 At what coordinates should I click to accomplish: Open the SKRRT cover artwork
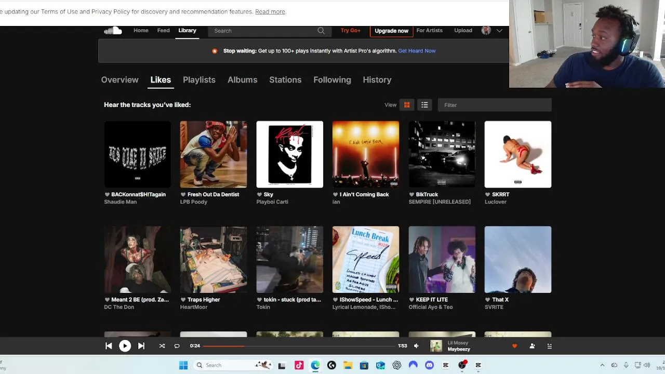(518, 154)
